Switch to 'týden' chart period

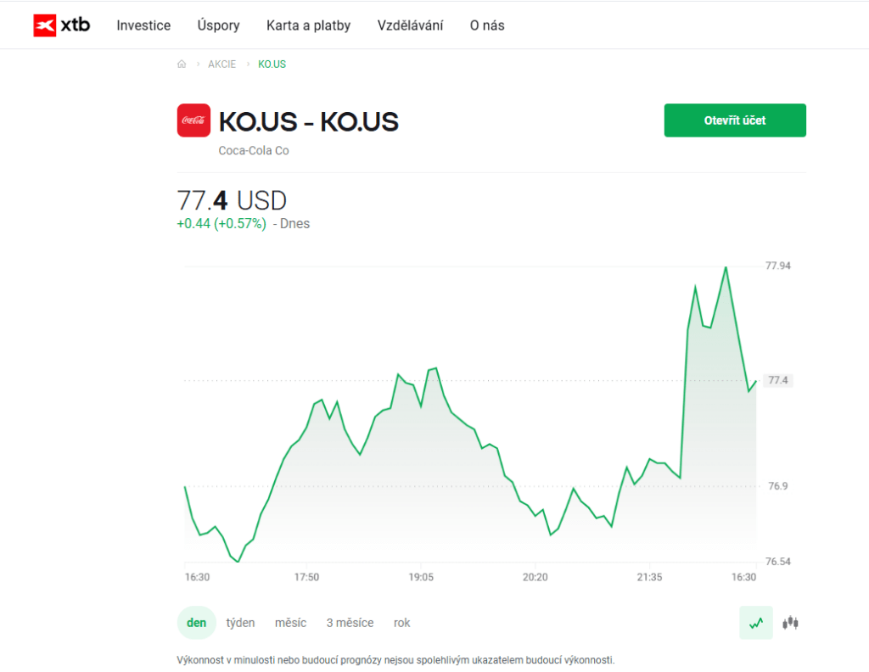(x=240, y=622)
